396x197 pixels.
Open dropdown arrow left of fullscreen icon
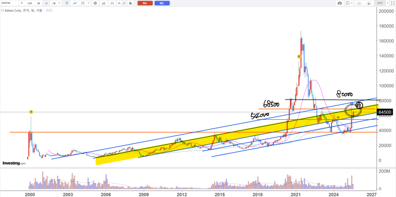tap(387, 3)
